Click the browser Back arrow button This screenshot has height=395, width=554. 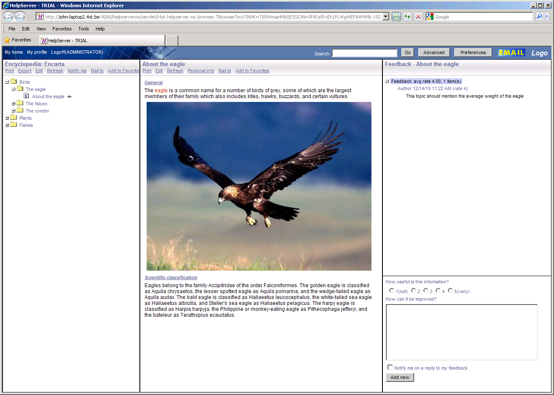click(8, 16)
